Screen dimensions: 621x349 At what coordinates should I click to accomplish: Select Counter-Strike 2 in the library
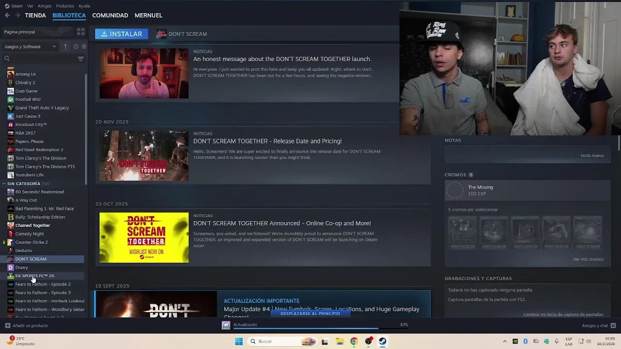click(32, 242)
